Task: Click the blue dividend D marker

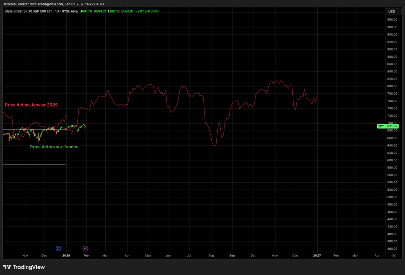Action: coord(58,248)
